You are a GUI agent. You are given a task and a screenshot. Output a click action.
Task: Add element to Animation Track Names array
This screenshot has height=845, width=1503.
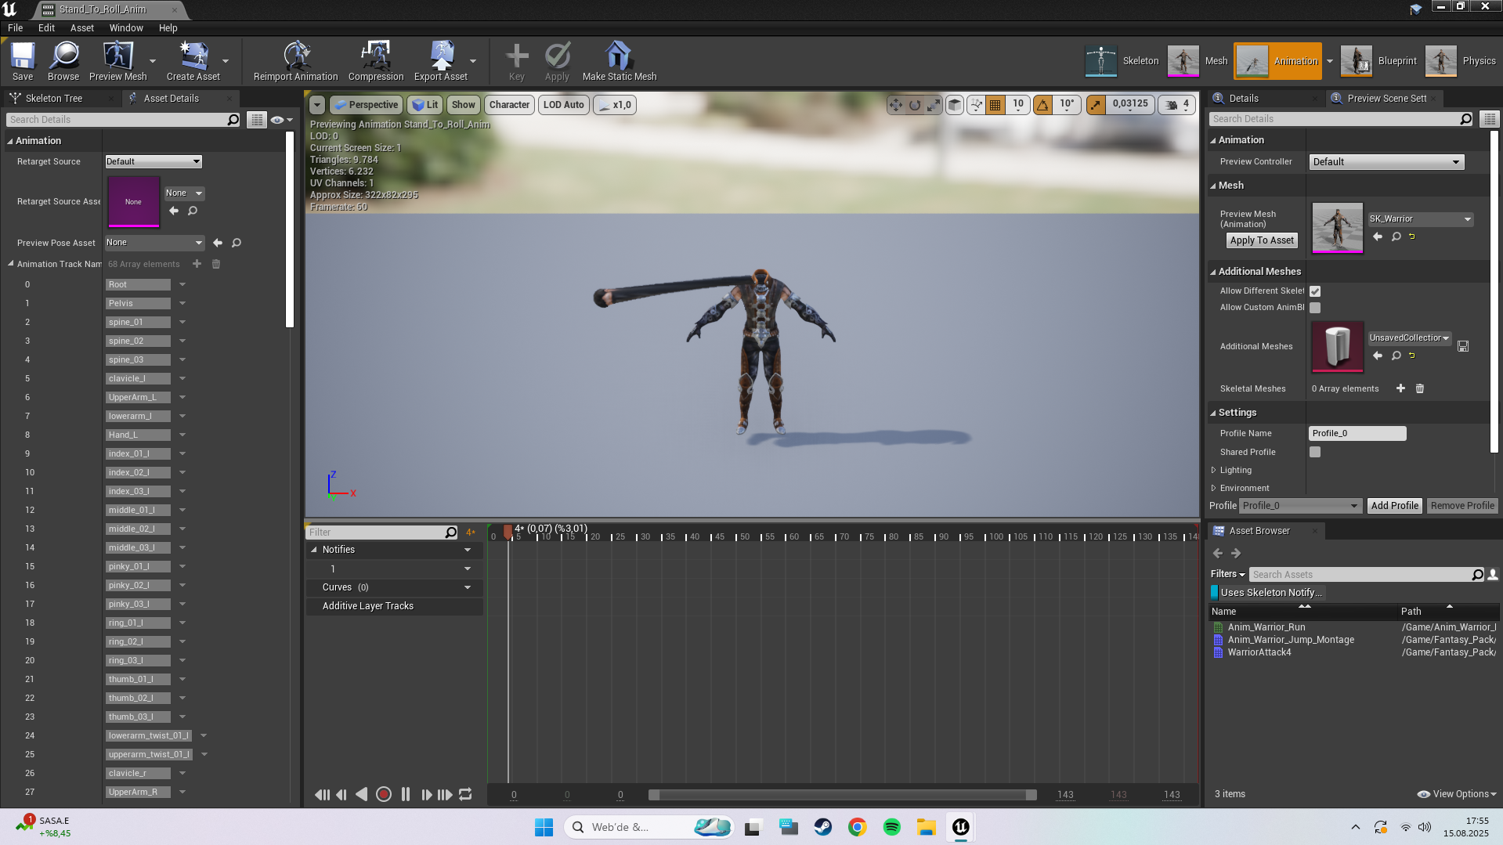(197, 264)
